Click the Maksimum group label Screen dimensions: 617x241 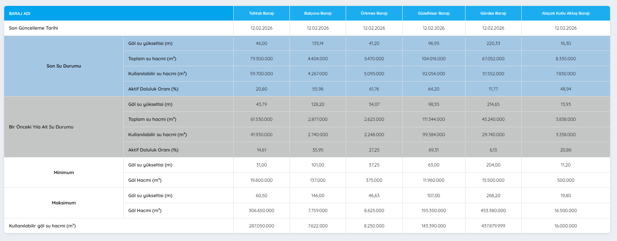[x=64, y=203]
